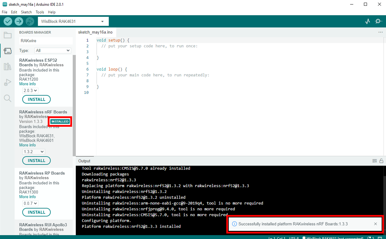Screen dimensions: 386x239
Task: Install RAKwireless nRF Boards version 1.3.2
Action: [x=36, y=160]
